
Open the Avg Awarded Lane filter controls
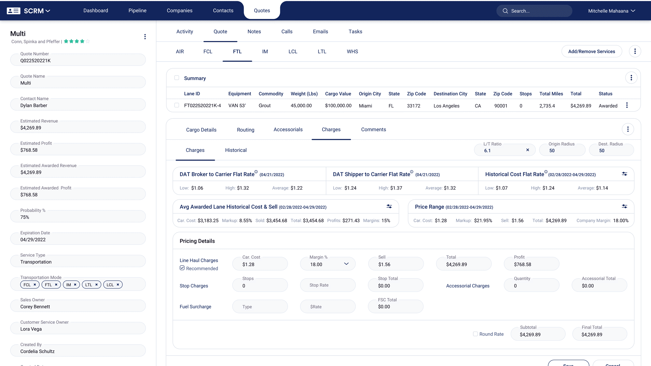coord(389,206)
